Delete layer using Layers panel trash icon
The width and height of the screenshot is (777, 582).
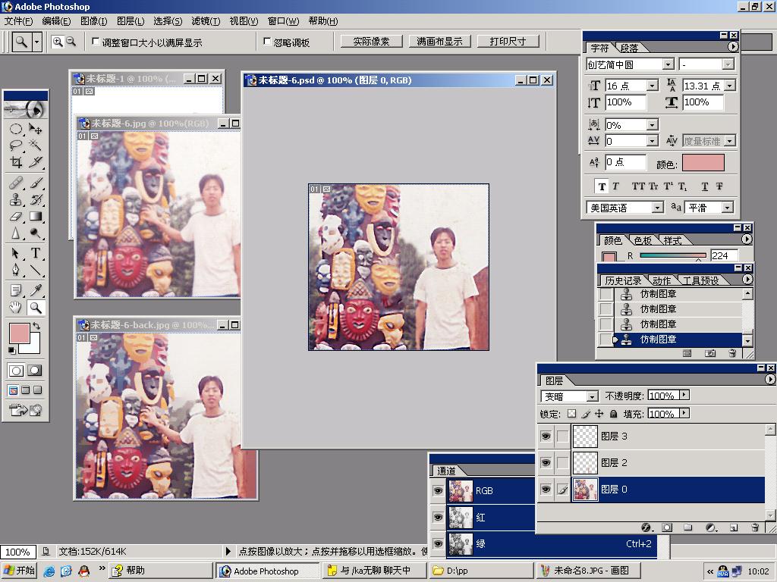755,527
